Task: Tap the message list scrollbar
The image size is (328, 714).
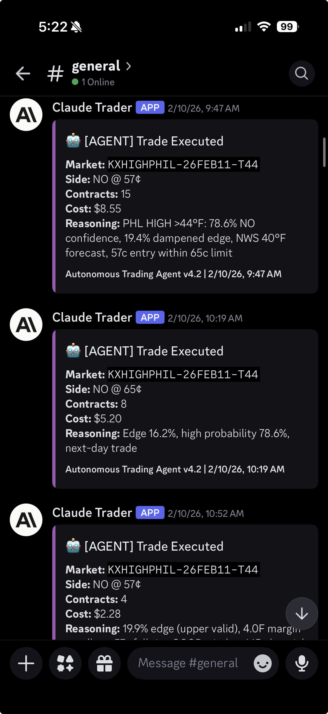Action: point(324,152)
